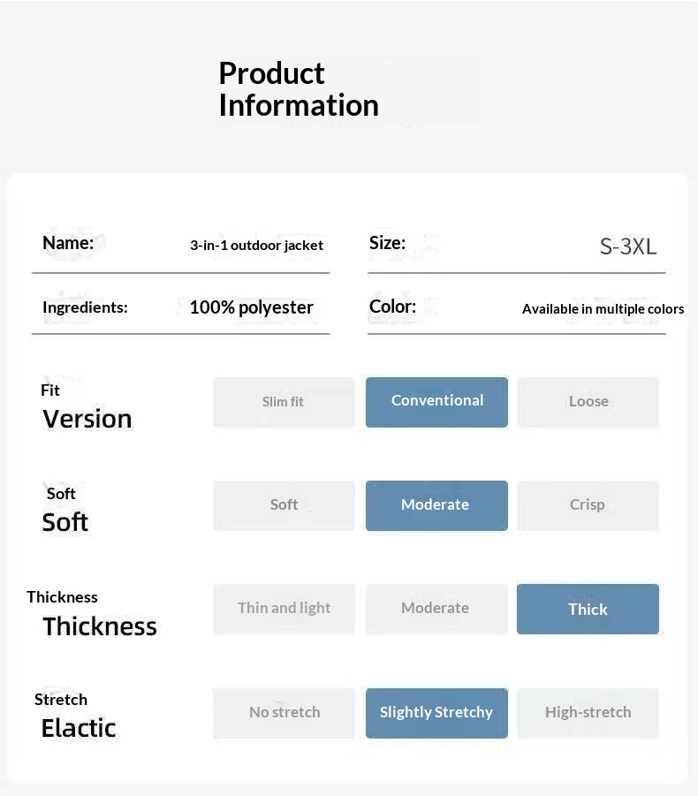Choose Moderate in the Soft row
Image resolution: width=698 pixels, height=796 pixels.
(x=436, y=505)
